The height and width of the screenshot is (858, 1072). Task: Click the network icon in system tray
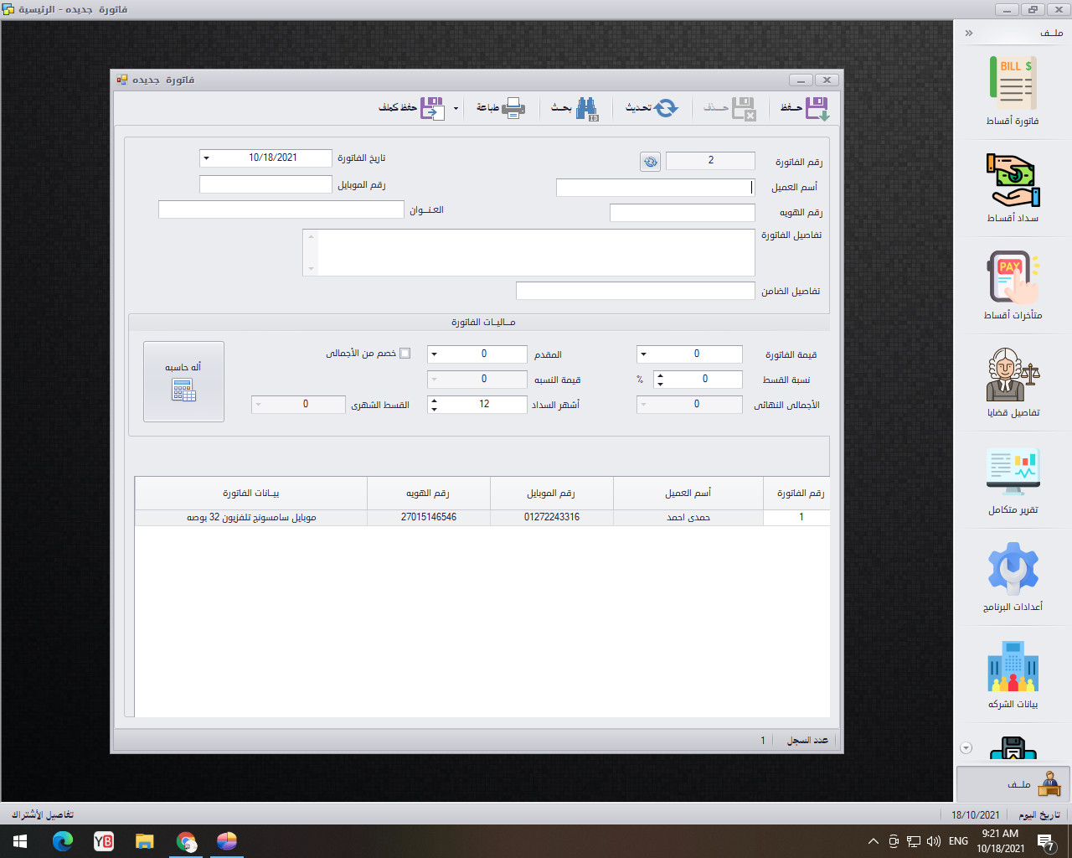click(x=914, y=841)
